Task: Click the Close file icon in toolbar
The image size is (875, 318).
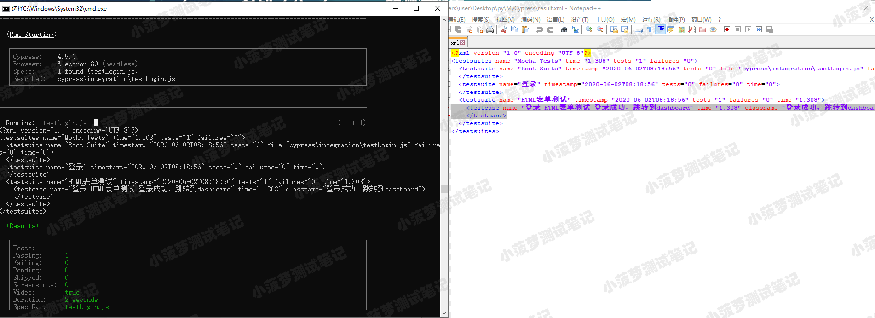Action: [469, 29]
